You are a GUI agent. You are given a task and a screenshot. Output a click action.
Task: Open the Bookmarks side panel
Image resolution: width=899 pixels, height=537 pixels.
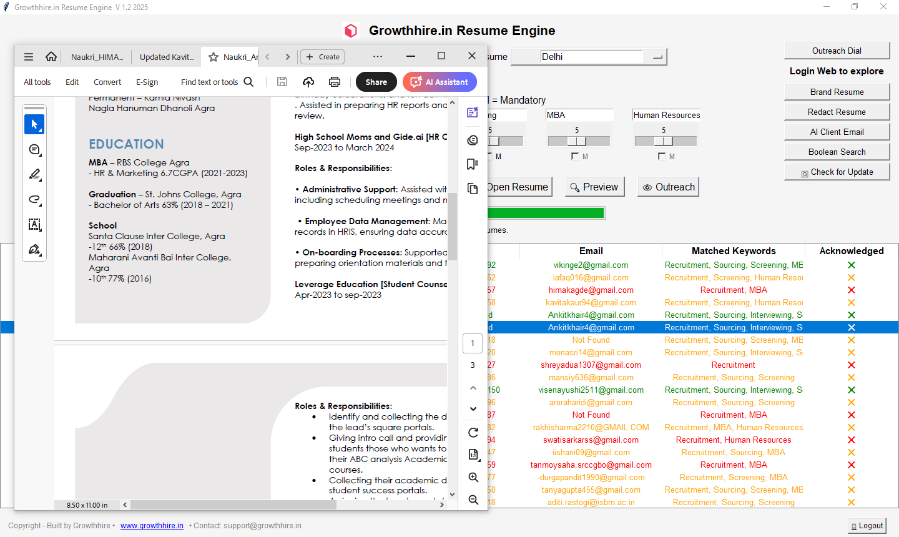click(x=473, y=164)
